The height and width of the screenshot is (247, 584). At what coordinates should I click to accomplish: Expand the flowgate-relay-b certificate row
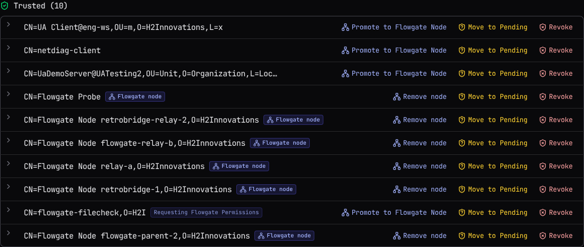(x=8, y=140)
